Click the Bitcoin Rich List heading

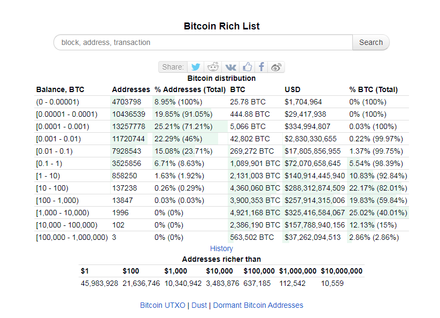[222, 26]
